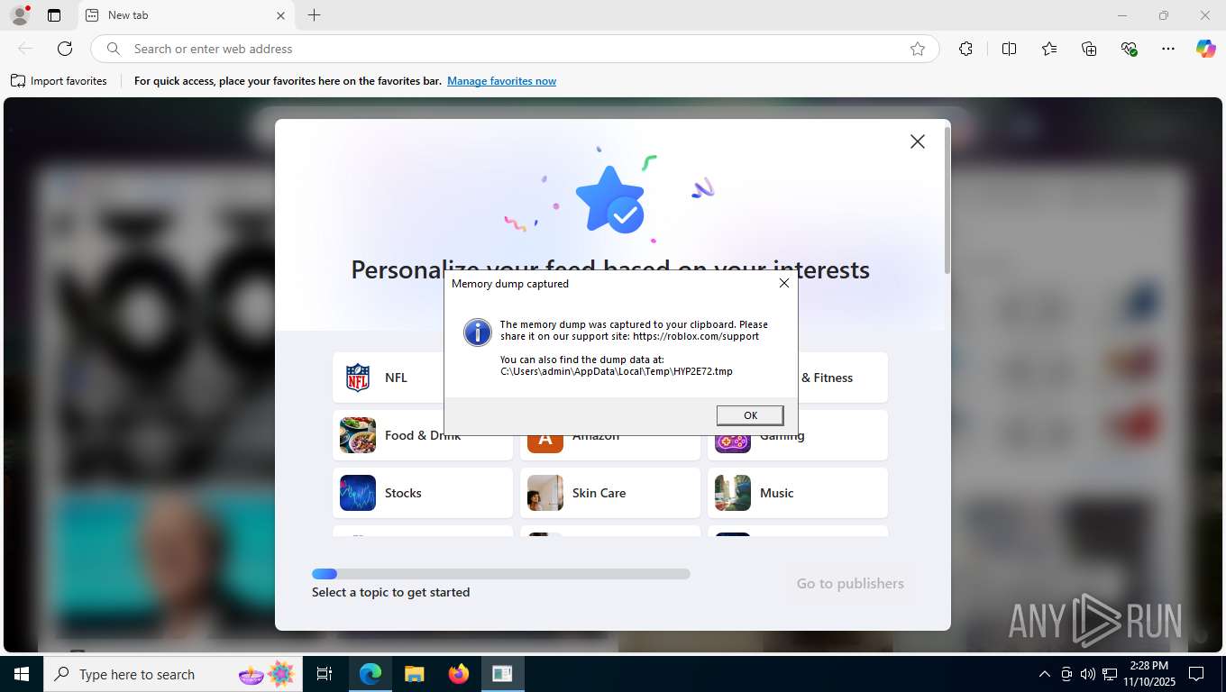This screenshot has height=692, width=1226.
Task: Open the Windows Start menu
Action: (x=22, y=674)
